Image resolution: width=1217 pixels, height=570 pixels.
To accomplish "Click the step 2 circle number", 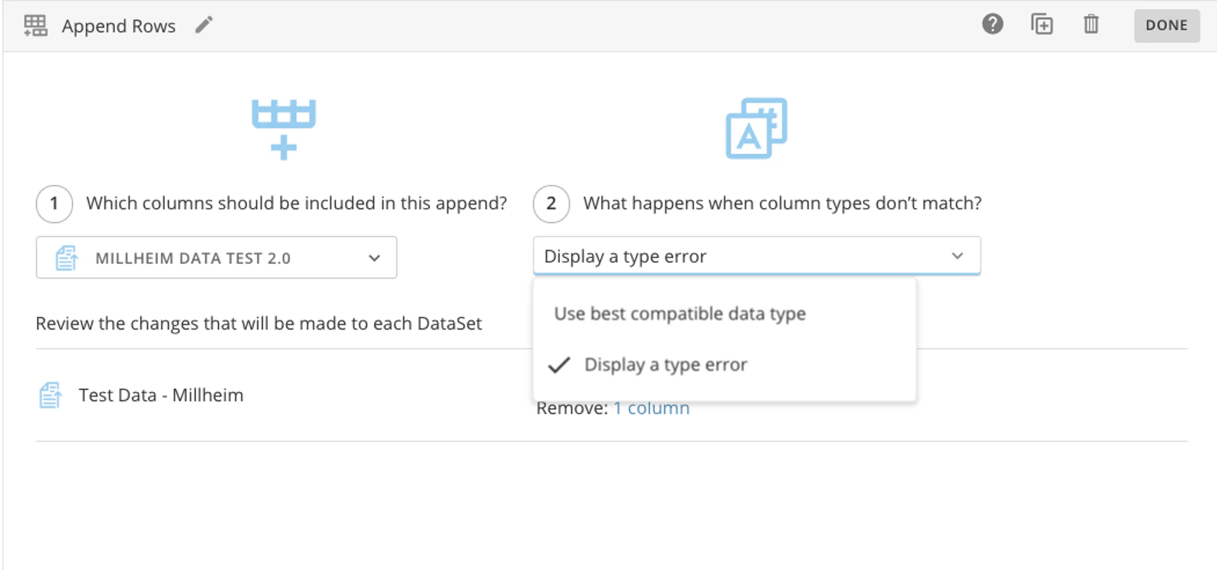I will [x=551, y=204].
